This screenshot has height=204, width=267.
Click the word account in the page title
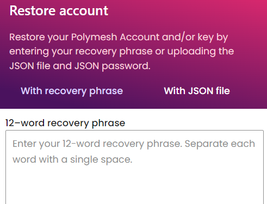(x=84, y=11)
